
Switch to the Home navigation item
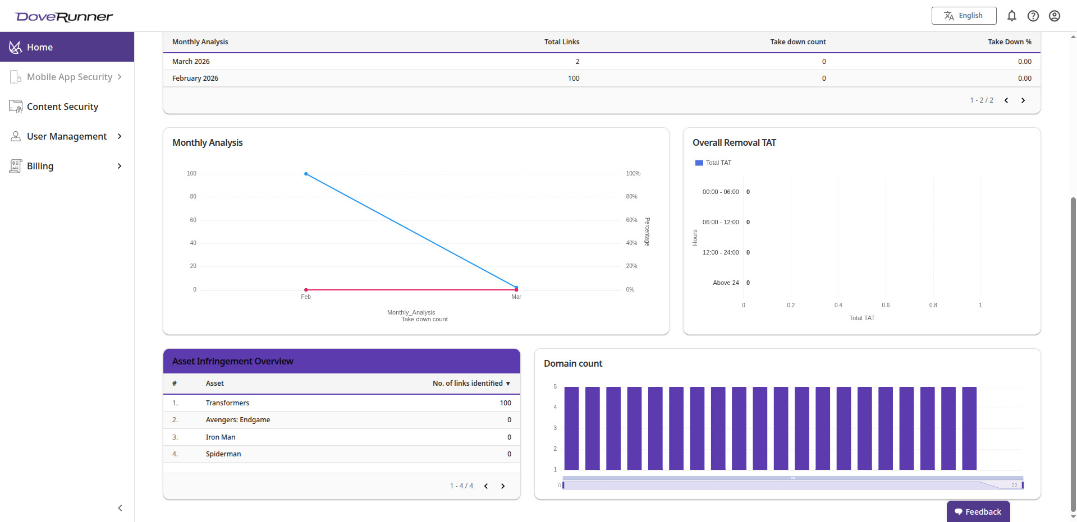point(40,47)
